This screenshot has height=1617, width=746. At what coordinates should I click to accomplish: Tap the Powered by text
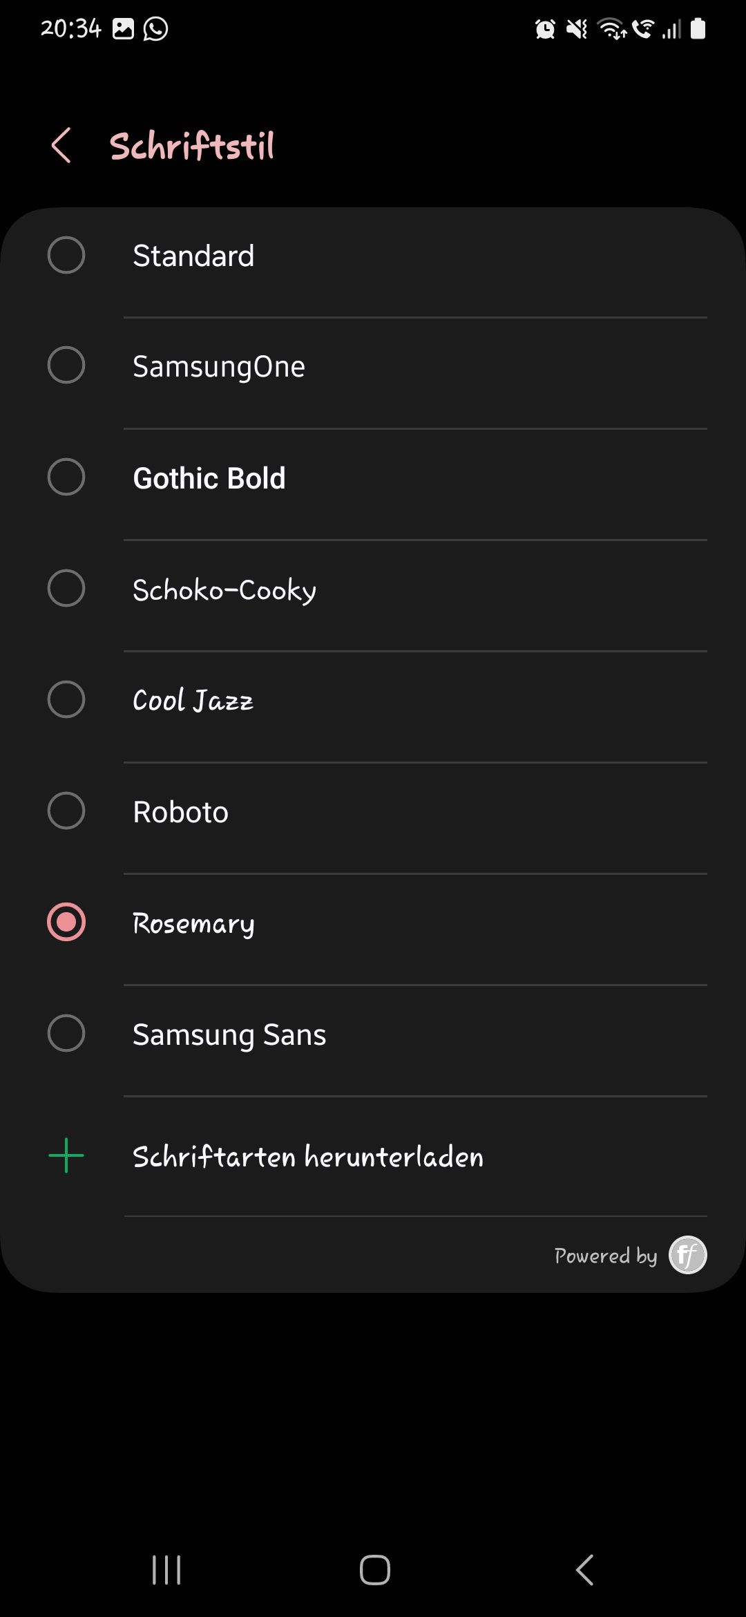coord(605,1256)
